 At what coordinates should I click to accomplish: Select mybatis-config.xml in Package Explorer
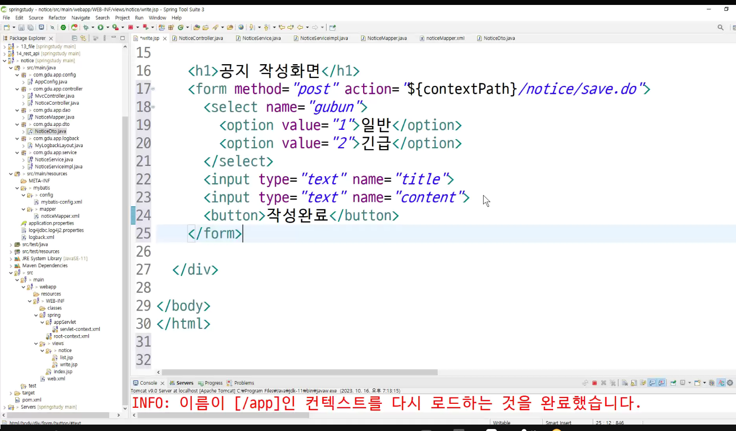click(61, 202)
